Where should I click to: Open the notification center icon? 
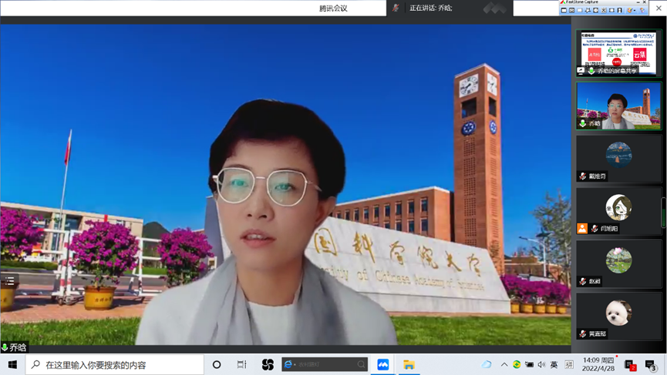(650, 364)
